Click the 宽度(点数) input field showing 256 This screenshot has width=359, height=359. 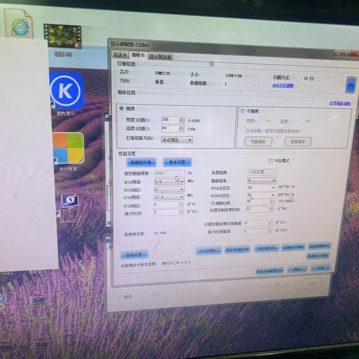click(170, 120)
